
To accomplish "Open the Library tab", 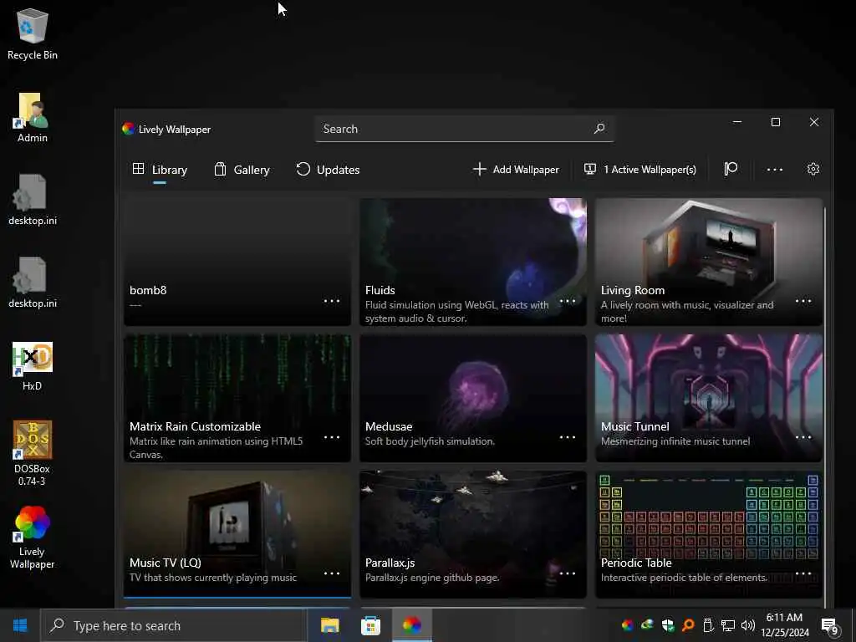I will tap(160, 170).
